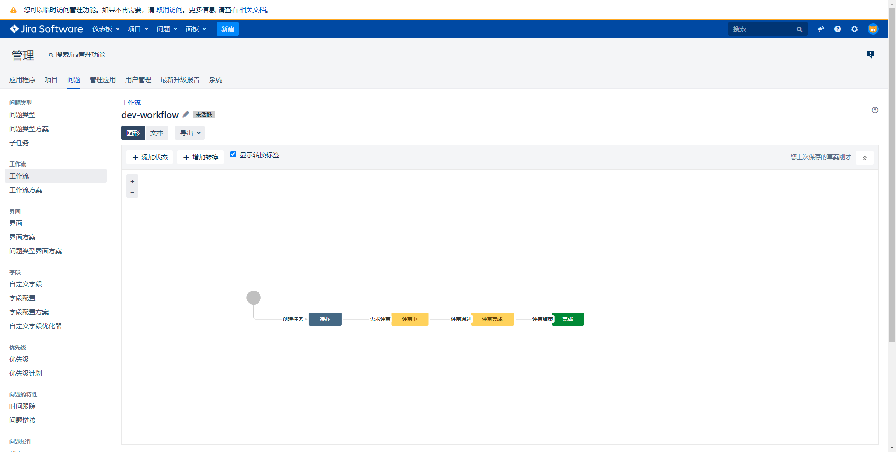Click the feedback megaphone icon

click(821, 29)
